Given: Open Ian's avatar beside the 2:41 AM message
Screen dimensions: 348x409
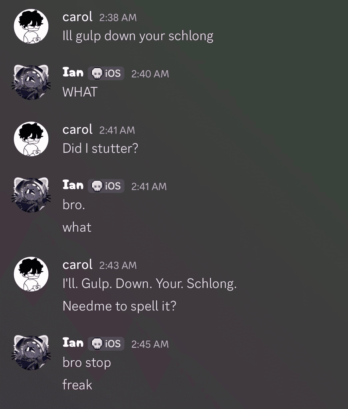Looking at the screenshot, I should [31, 195].
